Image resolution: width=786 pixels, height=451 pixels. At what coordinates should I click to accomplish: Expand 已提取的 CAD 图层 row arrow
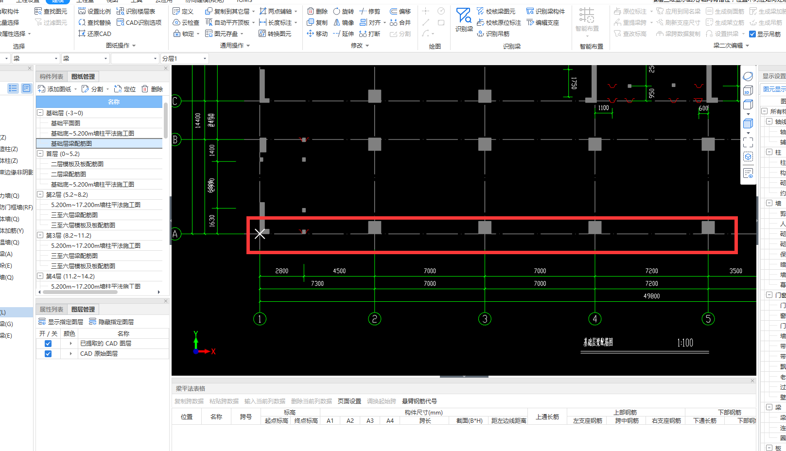pos(71,343)
